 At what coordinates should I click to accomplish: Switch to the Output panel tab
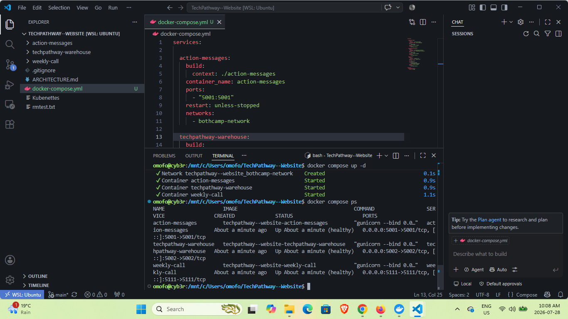[194, 156]
